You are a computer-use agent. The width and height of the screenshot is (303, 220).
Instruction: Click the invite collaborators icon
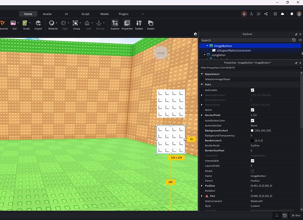coord(251,14)
